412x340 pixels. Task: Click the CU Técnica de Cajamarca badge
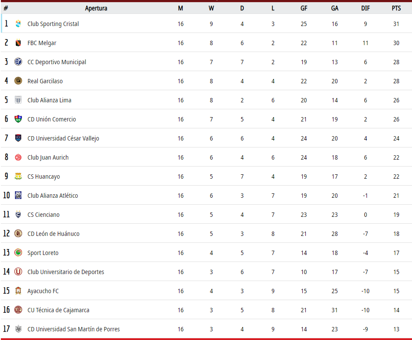[x=18, y=310]
